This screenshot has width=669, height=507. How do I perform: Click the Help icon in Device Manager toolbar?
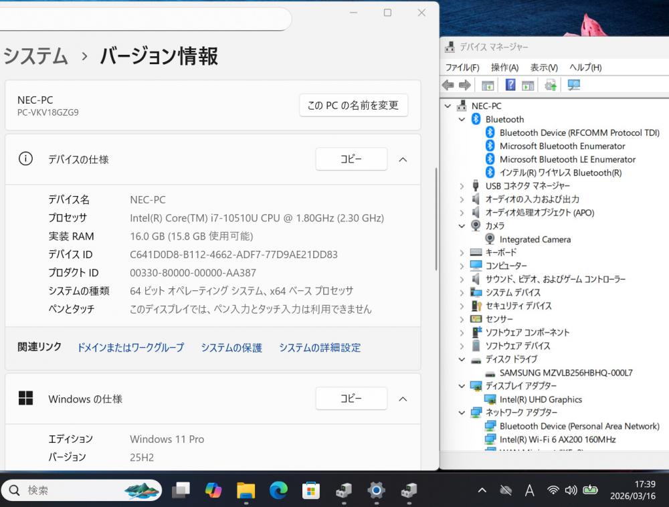tap(510, 85)
